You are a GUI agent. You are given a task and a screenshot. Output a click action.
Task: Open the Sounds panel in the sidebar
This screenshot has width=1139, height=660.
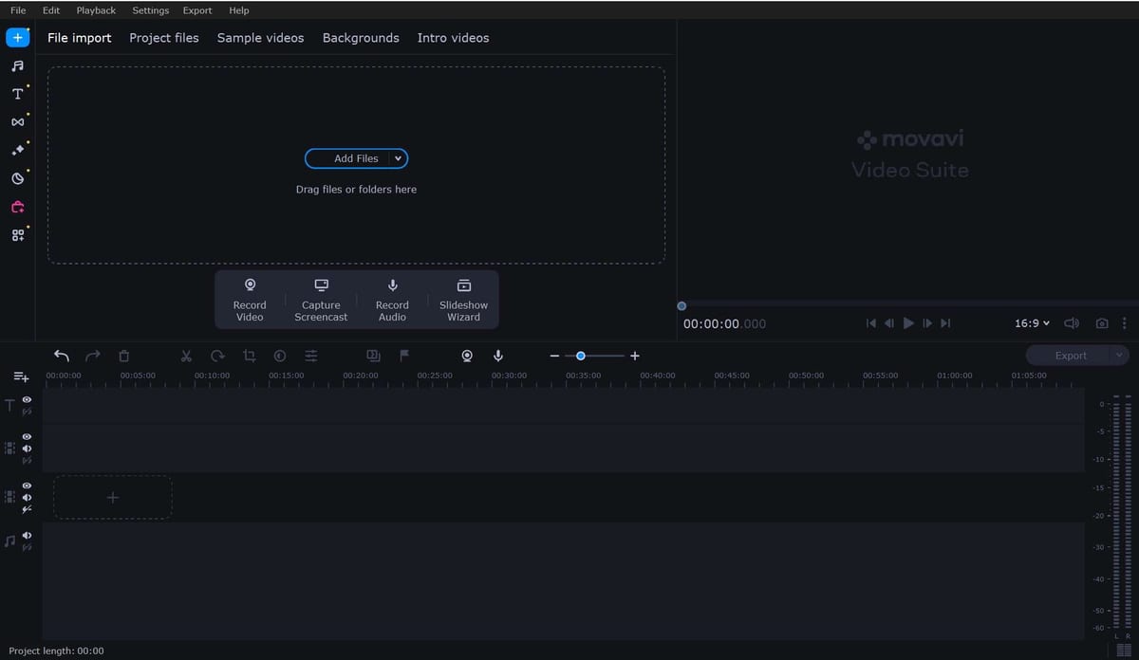[x=17, y=66]
